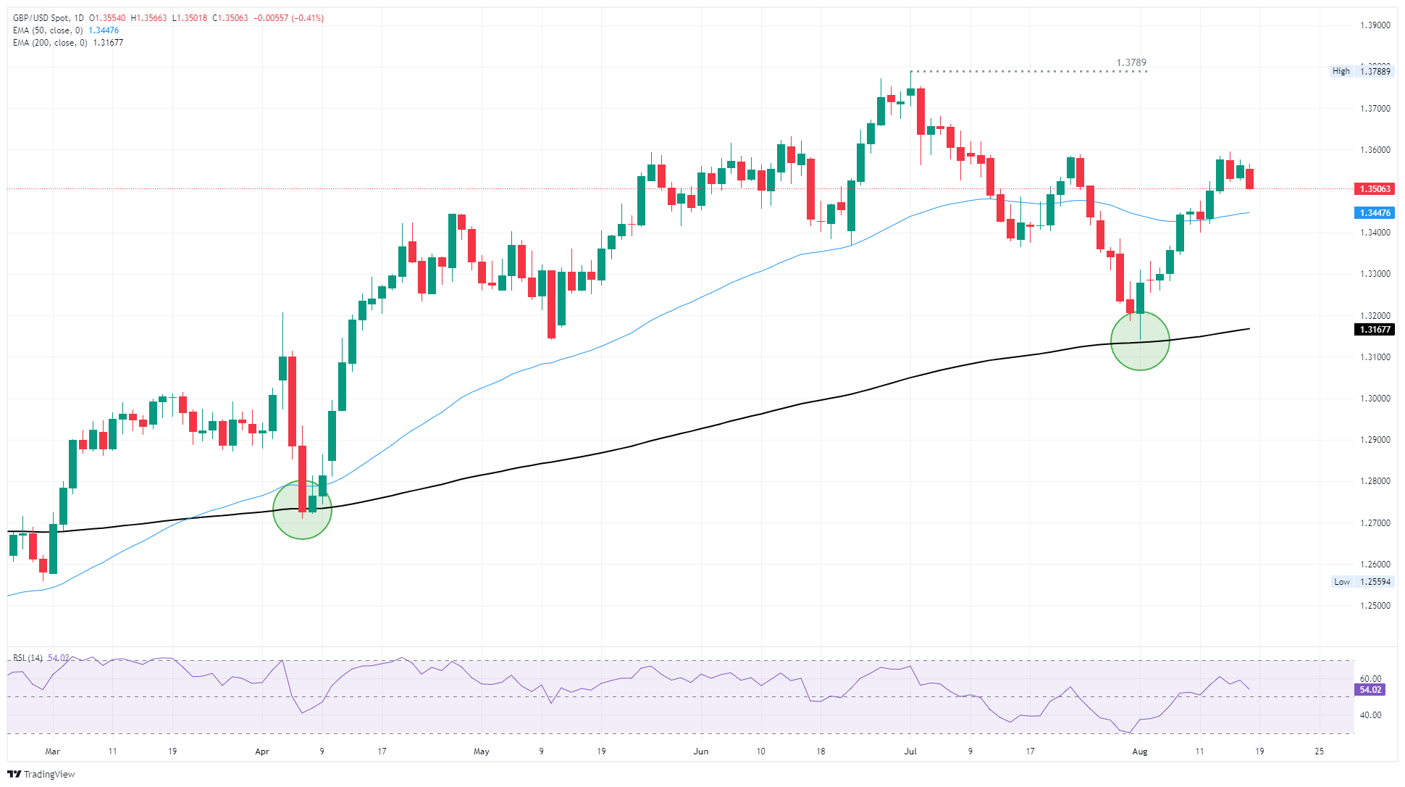Viewport: 1405px width, 787px height.
Task: Click the blue 1.34476 EMA price tag
Action: tap(1374, 213)
